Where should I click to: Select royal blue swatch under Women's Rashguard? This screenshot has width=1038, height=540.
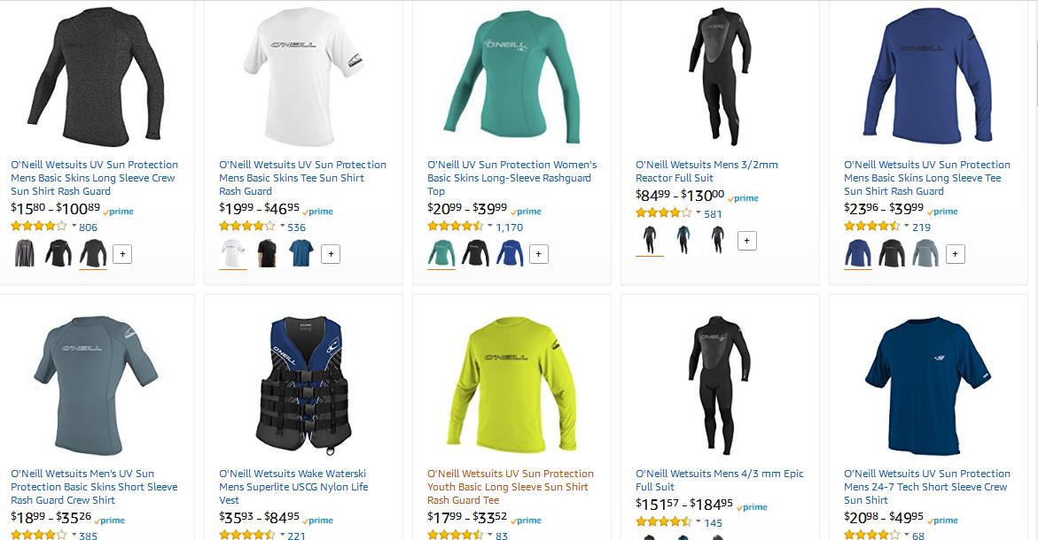pos(510,254)
